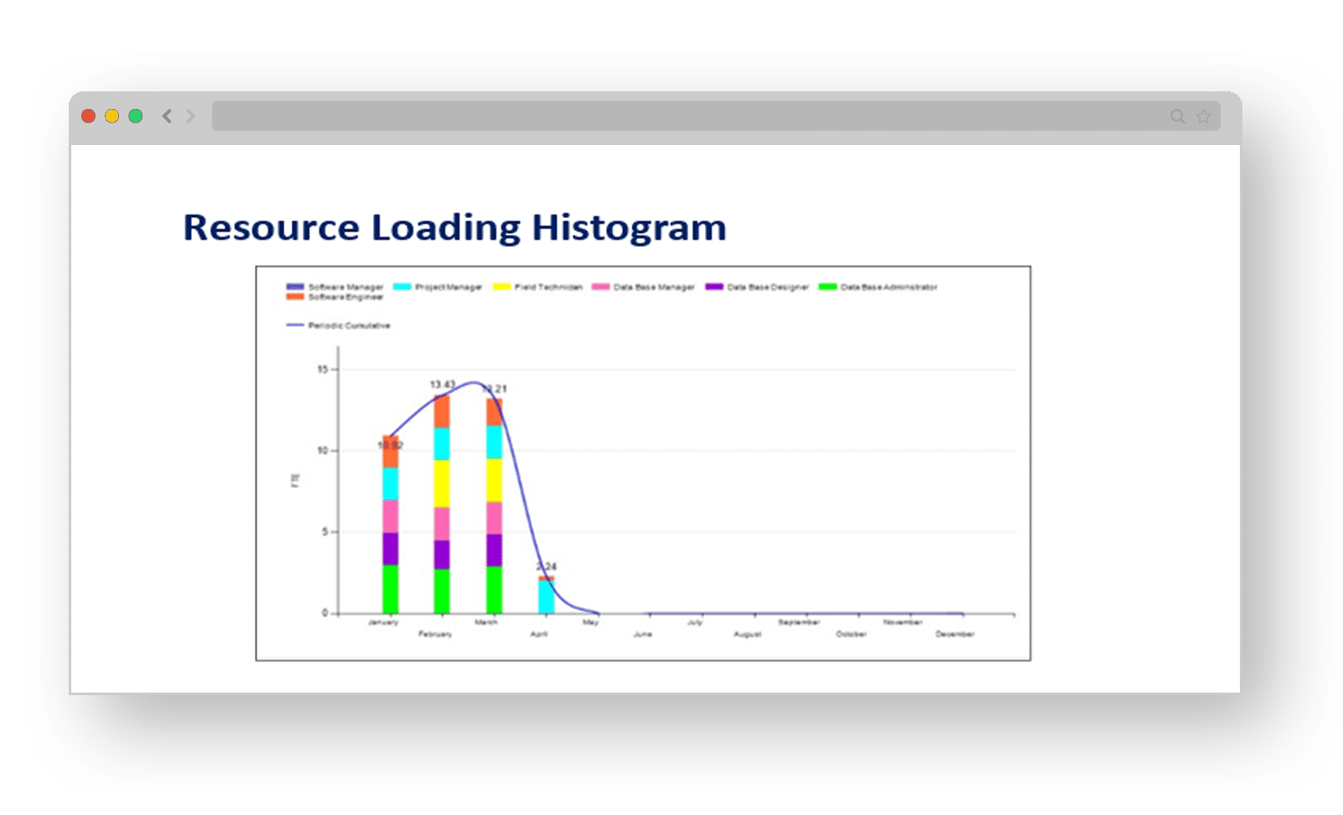This screenshot has width=1343, height=815.
Task: Click the December axis label
Action: coord(955,634)
